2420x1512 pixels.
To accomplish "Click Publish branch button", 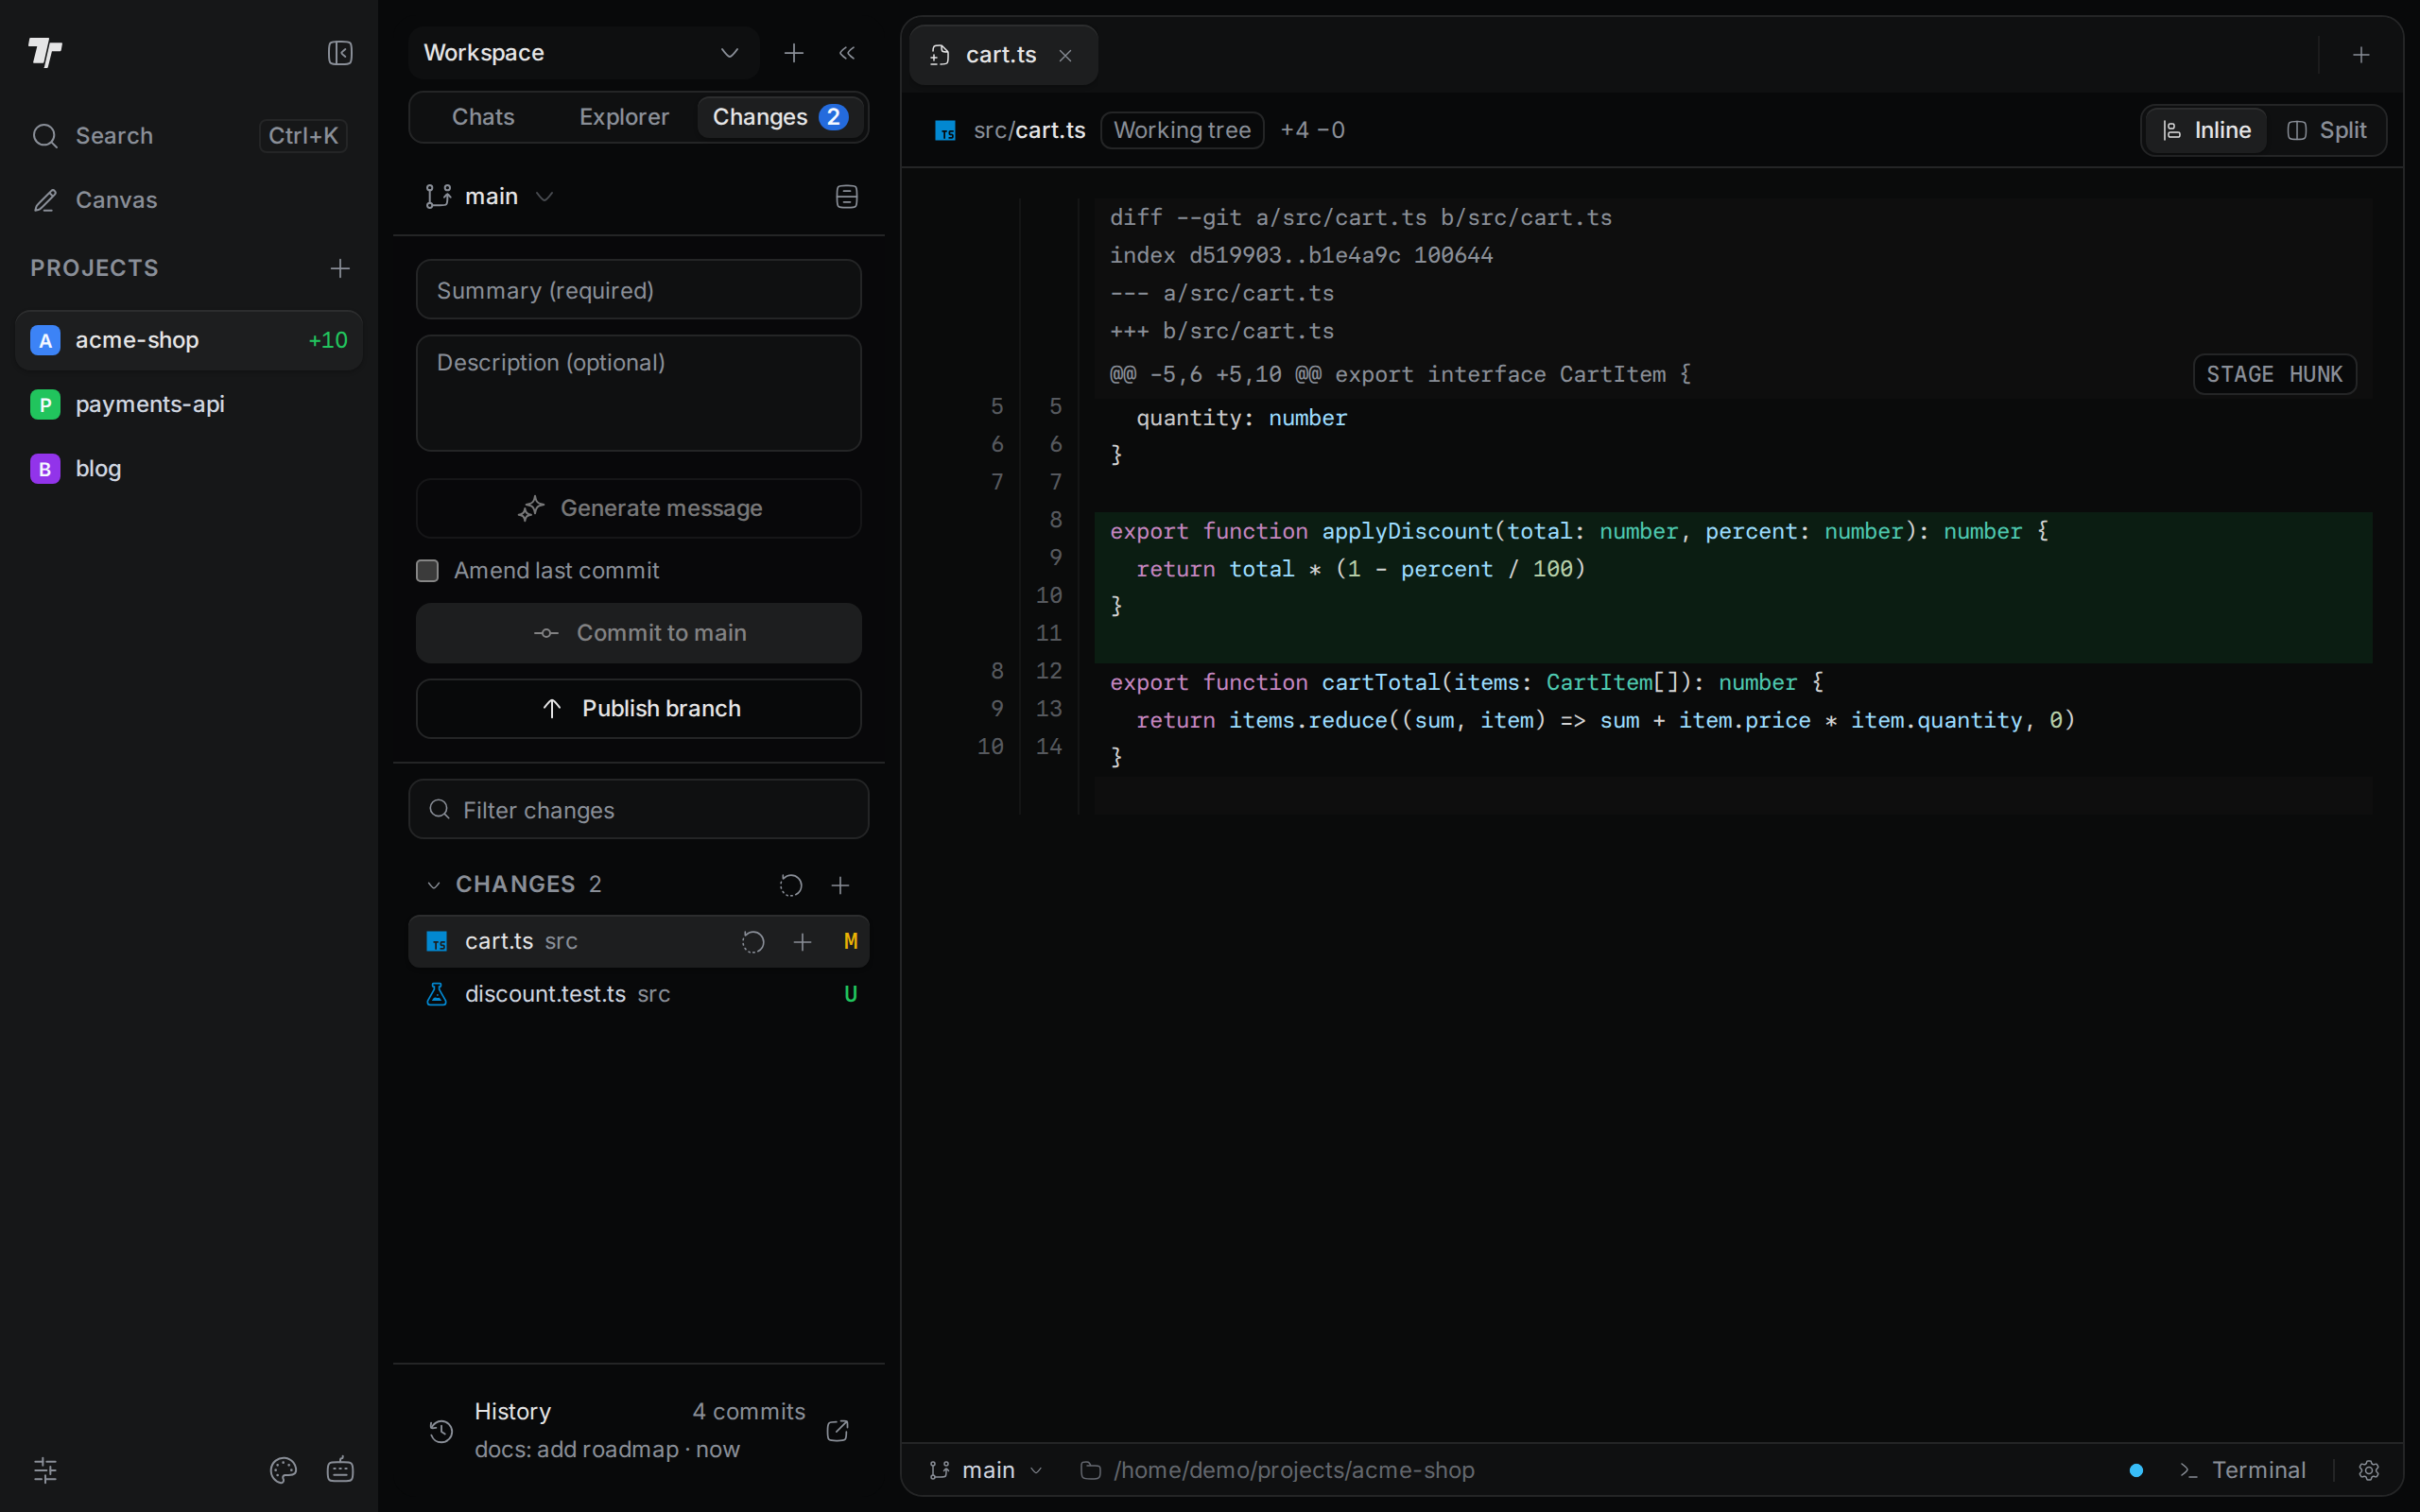I will click(638, 709).
